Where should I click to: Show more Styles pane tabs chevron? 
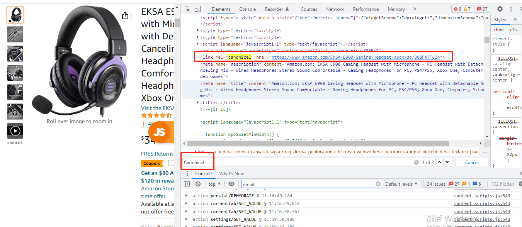[515, 20]
